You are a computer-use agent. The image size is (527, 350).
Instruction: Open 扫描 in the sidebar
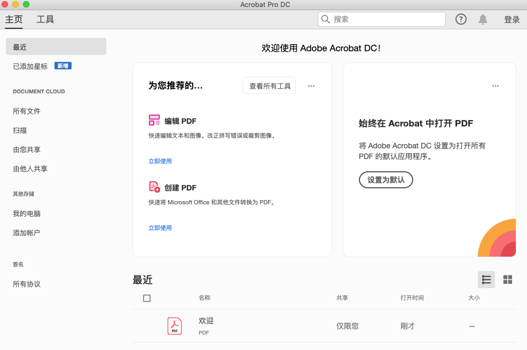(x=20, y=130)
